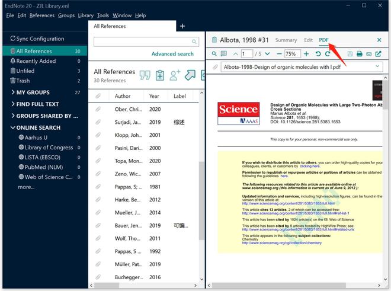
Task: Open the File menu
Action: tap(10, 15)
